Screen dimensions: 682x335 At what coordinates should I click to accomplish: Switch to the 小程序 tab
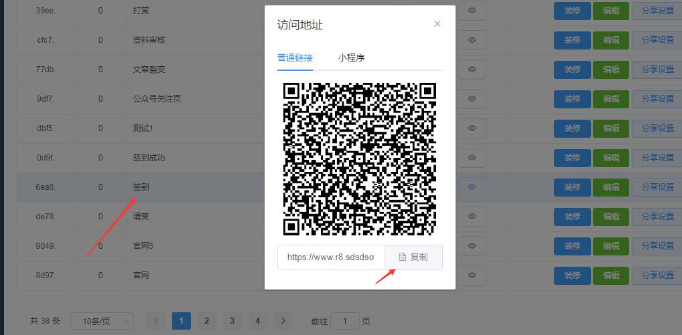(x=351, y=58)
